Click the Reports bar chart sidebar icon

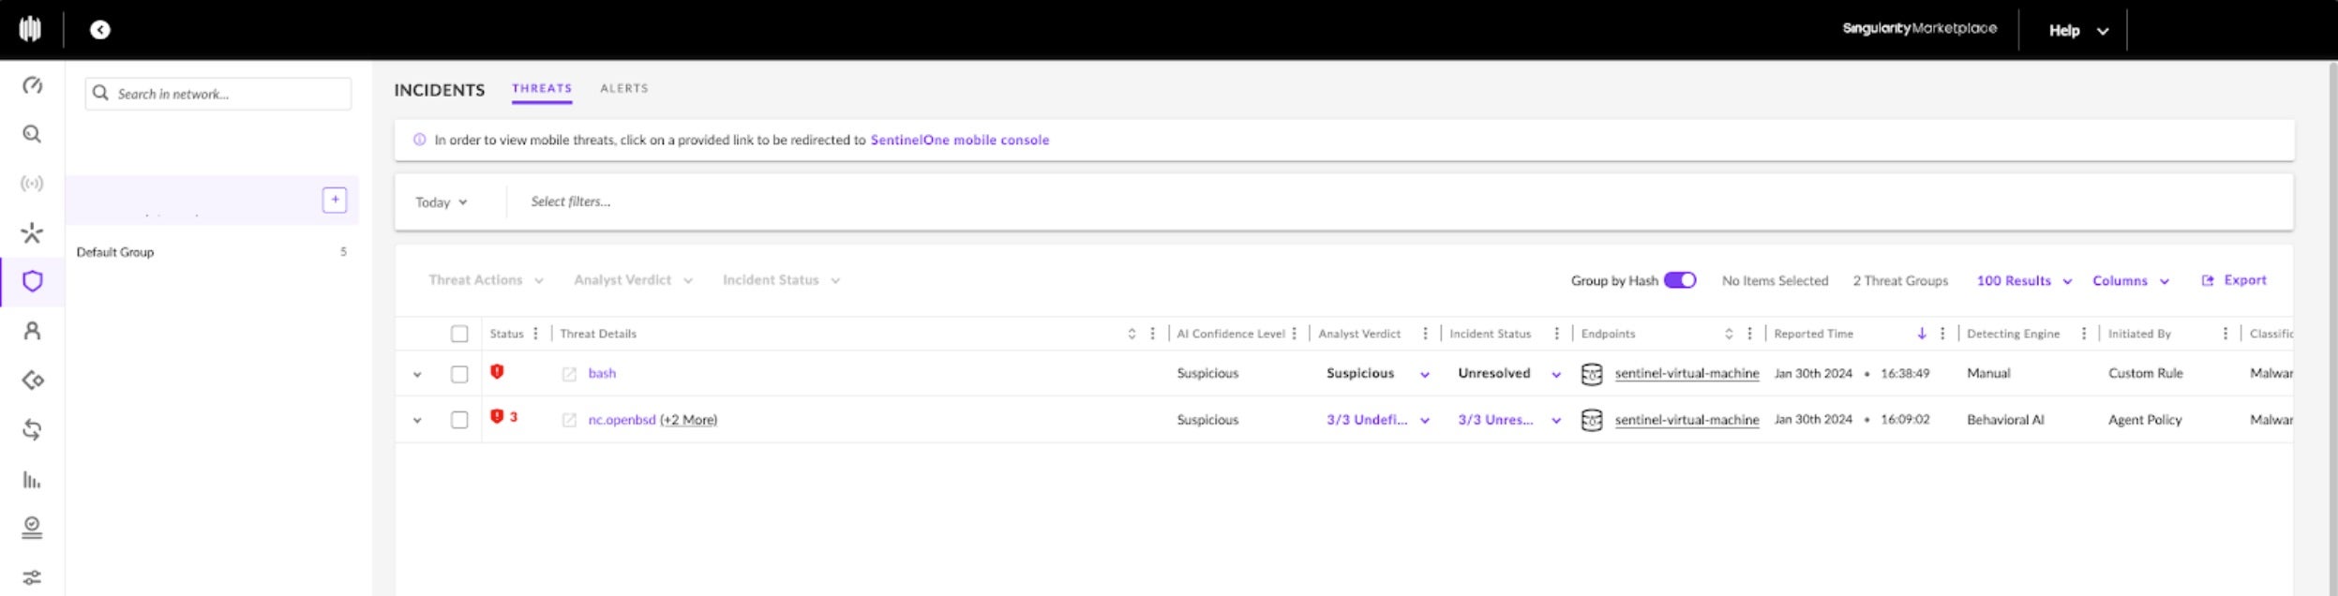32,480
